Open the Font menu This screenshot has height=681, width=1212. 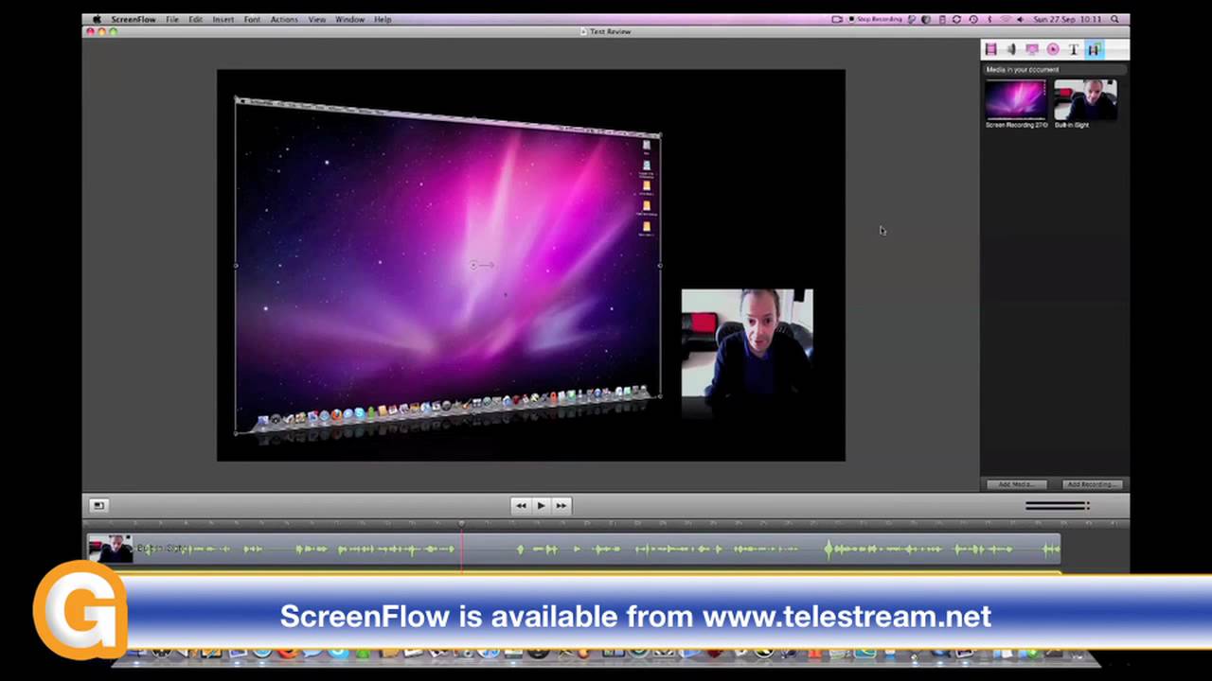[x=252, y=19]
